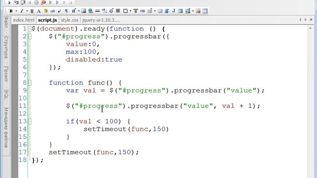
Task: Click the Heading H icon
Action: (x=74, y=11)
